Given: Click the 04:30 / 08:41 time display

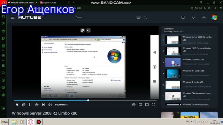Looking at the screenshot, I should pyautogui.click(x=61, y=105).
